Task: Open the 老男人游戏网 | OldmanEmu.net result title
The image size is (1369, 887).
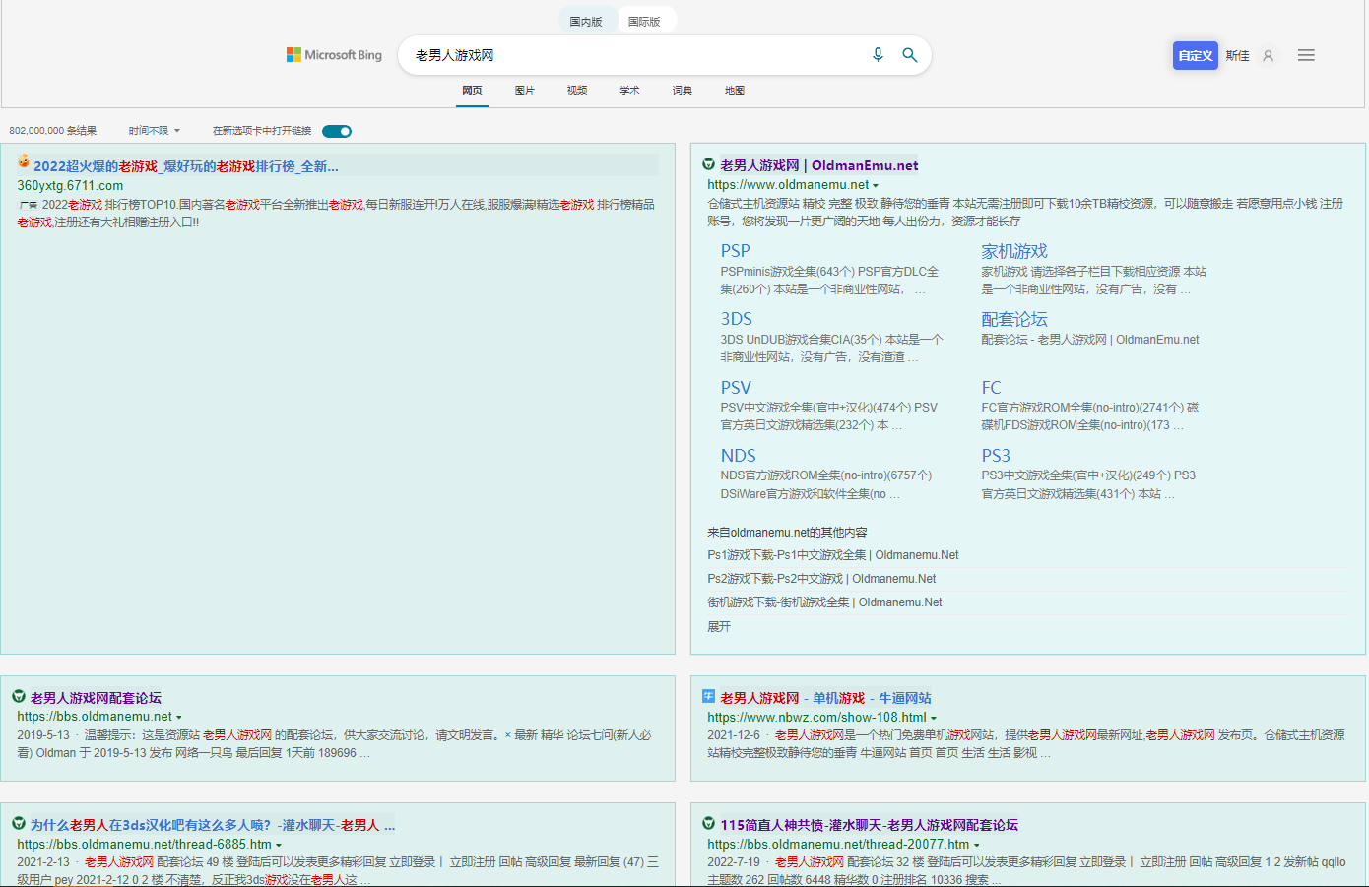Action: 819,165
